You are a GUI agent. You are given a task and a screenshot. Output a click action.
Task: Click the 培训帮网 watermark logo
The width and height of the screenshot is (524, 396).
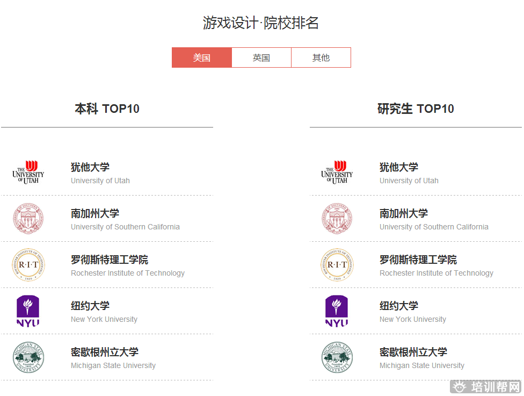coord(486,388)
